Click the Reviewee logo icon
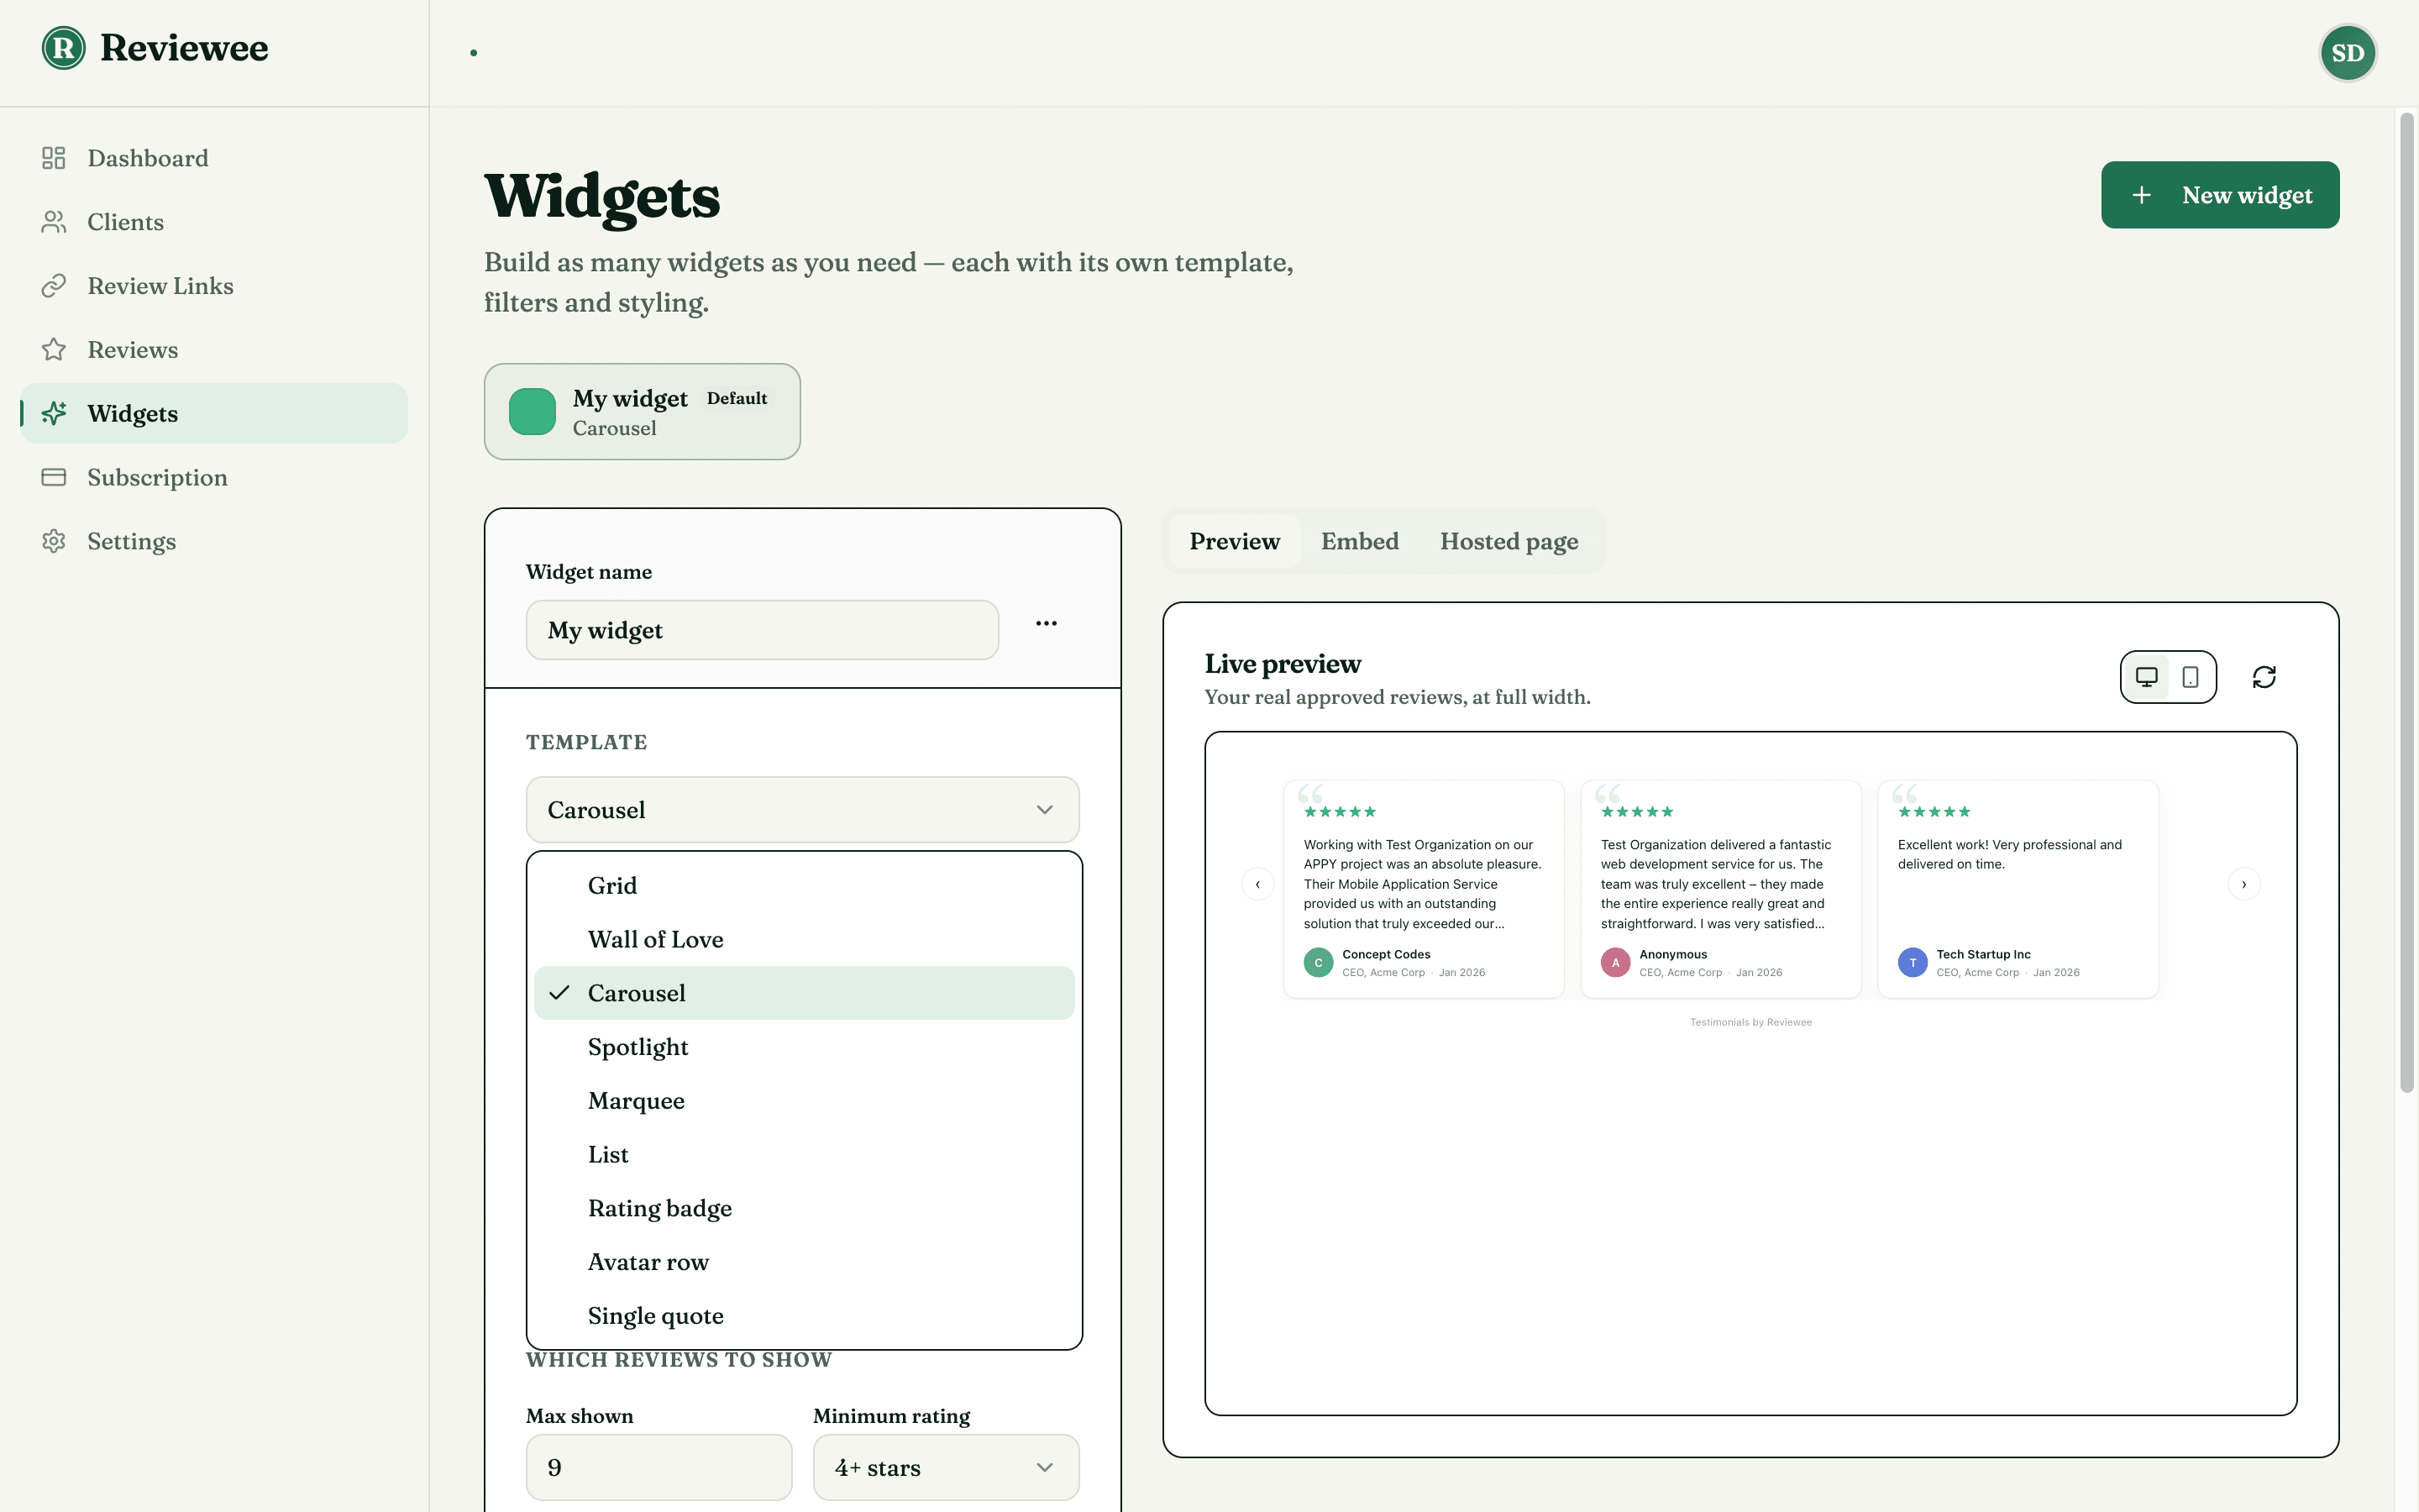The height and width of the screenshot is (1512, 2419). pos(64,48)
